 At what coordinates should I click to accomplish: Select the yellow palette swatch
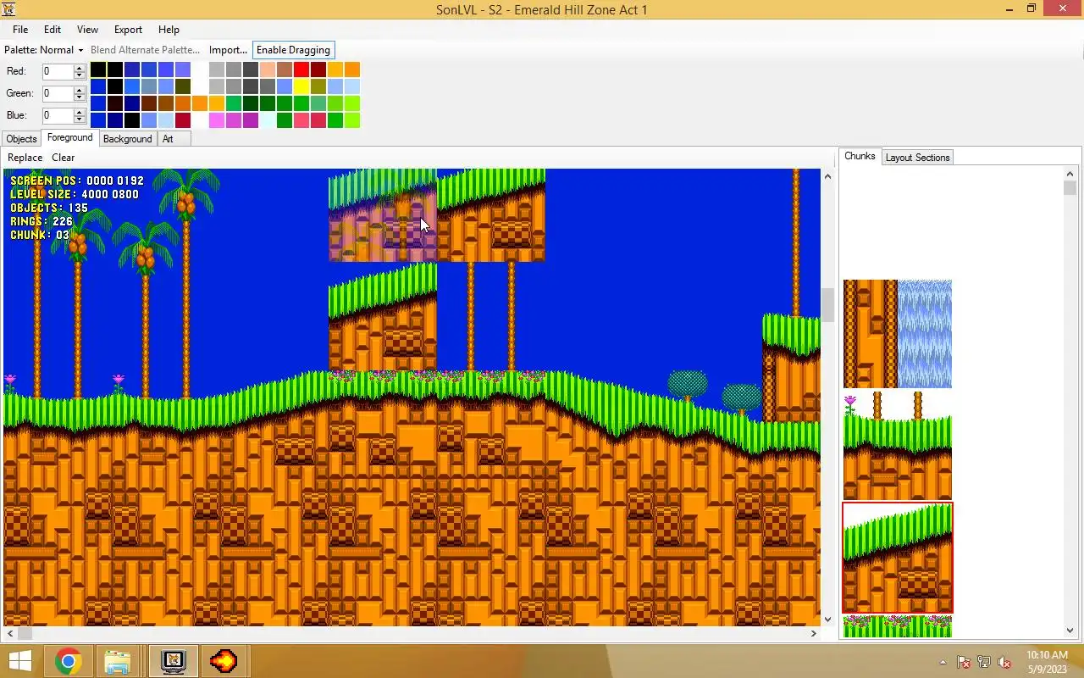301,86
